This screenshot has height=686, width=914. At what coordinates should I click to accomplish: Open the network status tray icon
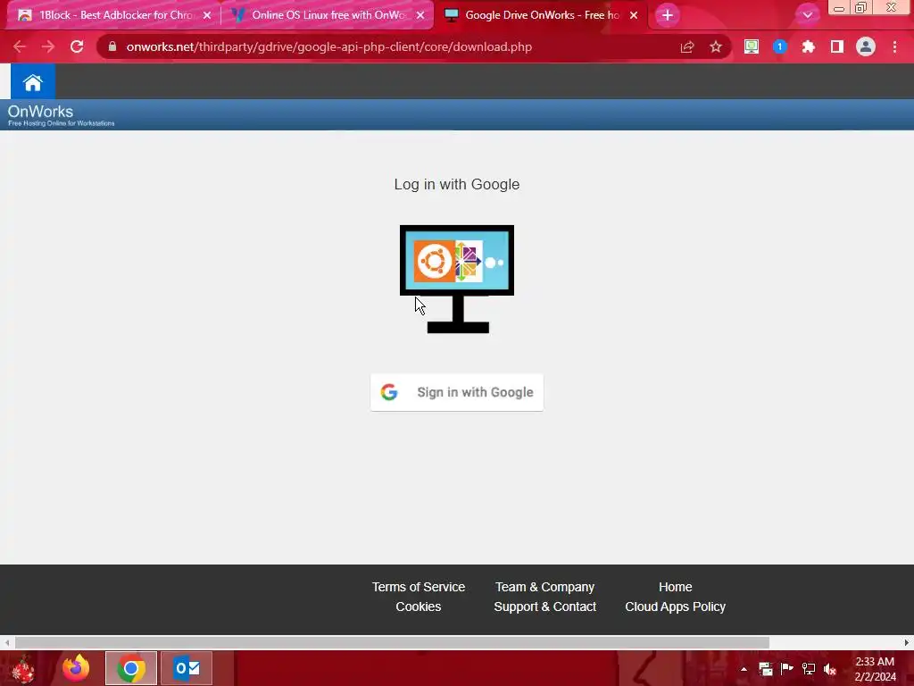click(809, 669)
